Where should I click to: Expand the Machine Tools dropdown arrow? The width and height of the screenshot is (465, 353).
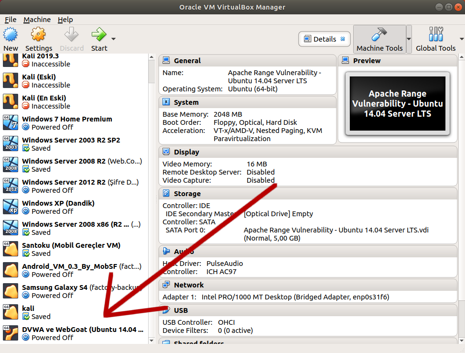coord(409,39)
